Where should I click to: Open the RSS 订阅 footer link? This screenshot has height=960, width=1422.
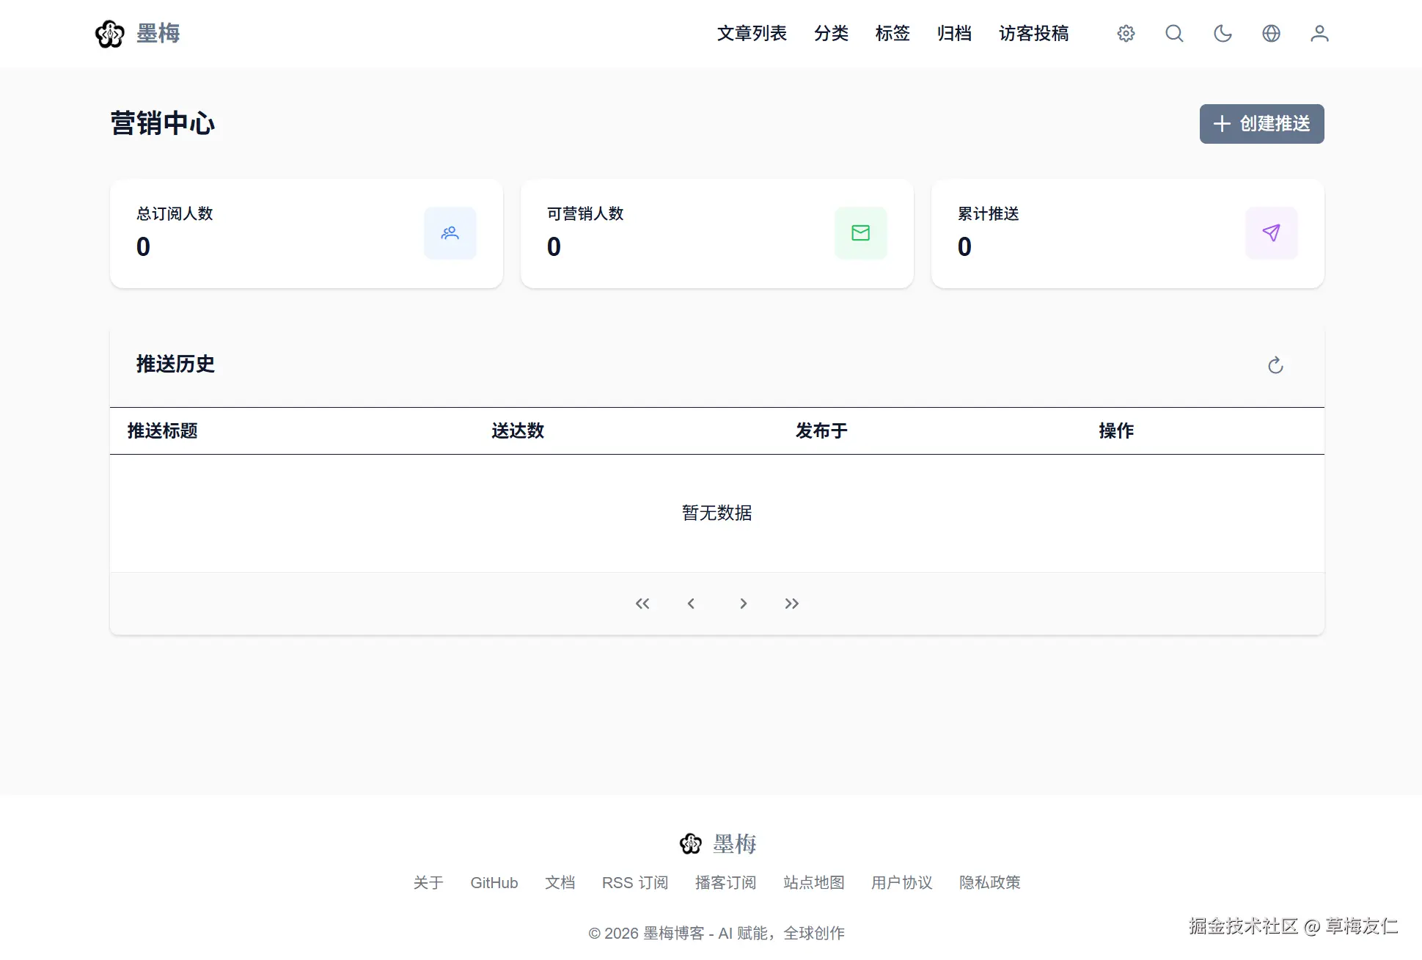634,882
